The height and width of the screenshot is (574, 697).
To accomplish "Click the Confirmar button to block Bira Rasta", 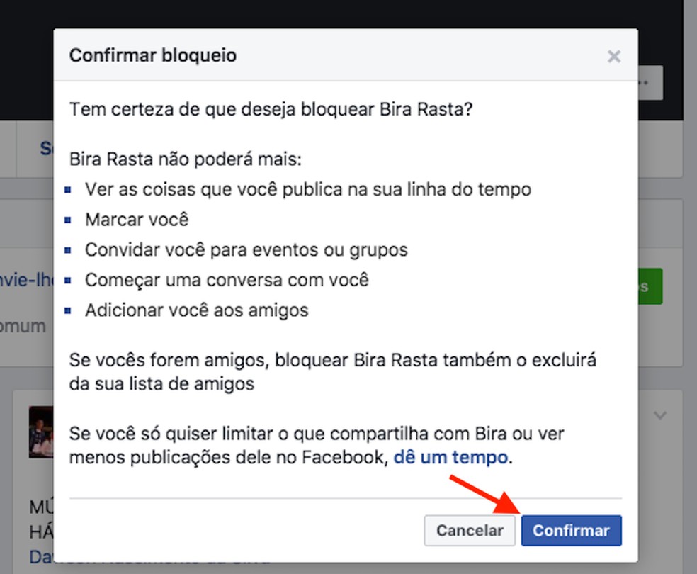I will [x=571, y=530].
